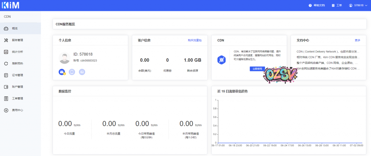Open 统计分析 chart icon in sidebar
The image size is (371, 156).
6,52
